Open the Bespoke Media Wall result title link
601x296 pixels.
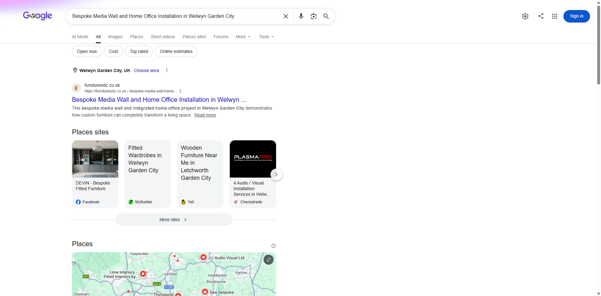click(x=159, y=100)
